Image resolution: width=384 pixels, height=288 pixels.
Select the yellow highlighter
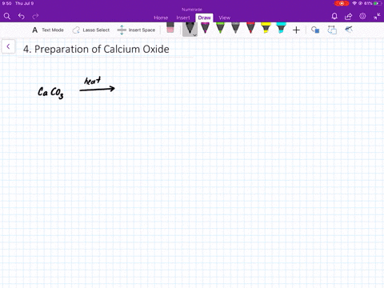[266, 28]
